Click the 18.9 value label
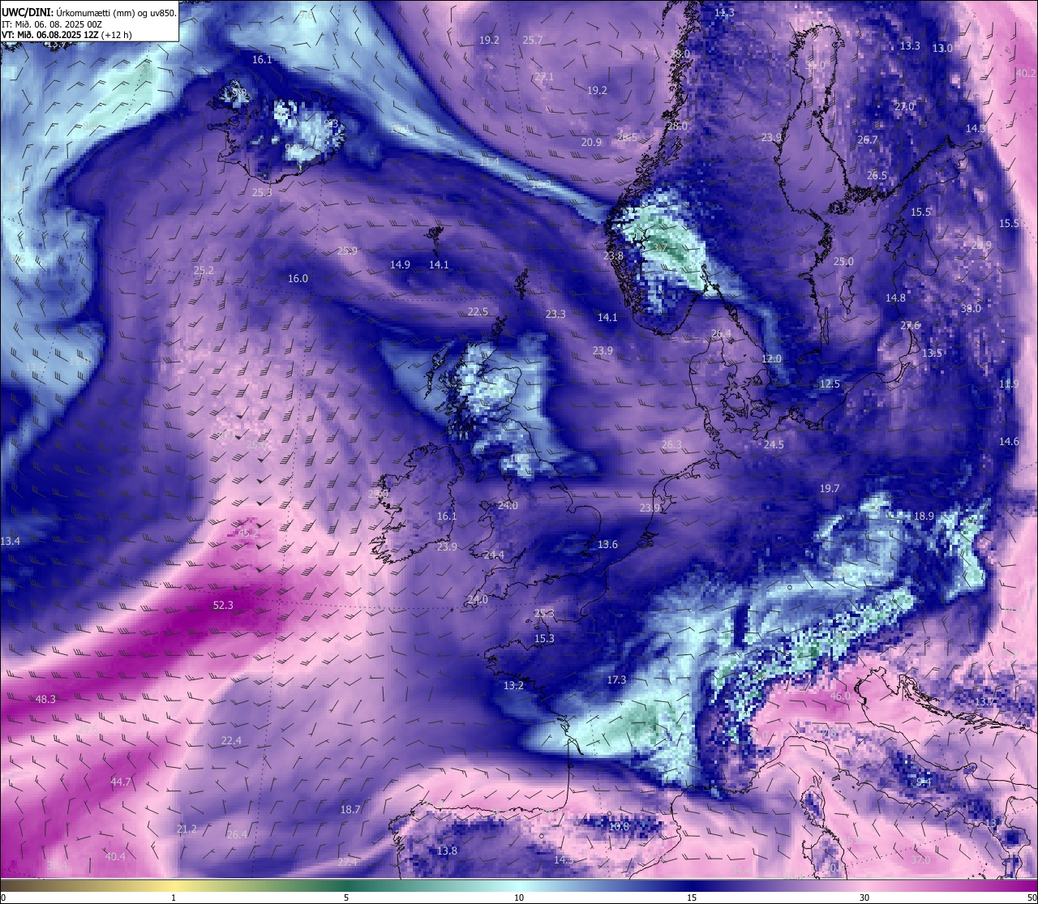 point(924,516)
